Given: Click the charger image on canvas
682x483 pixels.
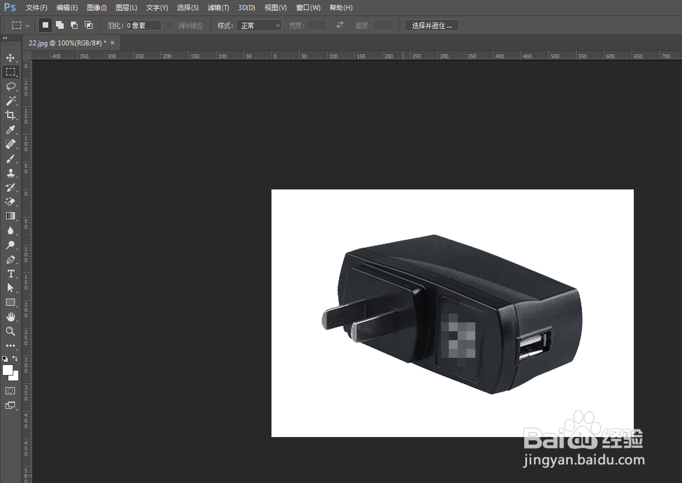Looking at the screenshot, I should (x=452, y=315).
